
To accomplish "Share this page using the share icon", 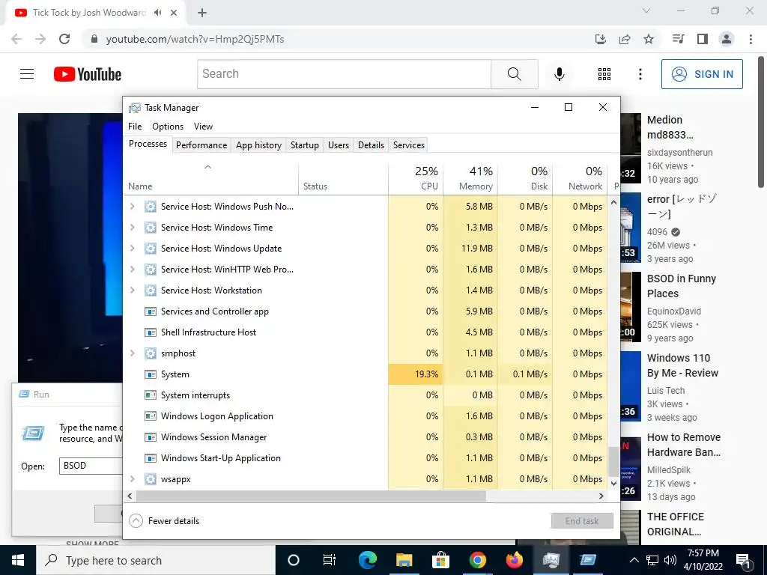I will (625, 39).
